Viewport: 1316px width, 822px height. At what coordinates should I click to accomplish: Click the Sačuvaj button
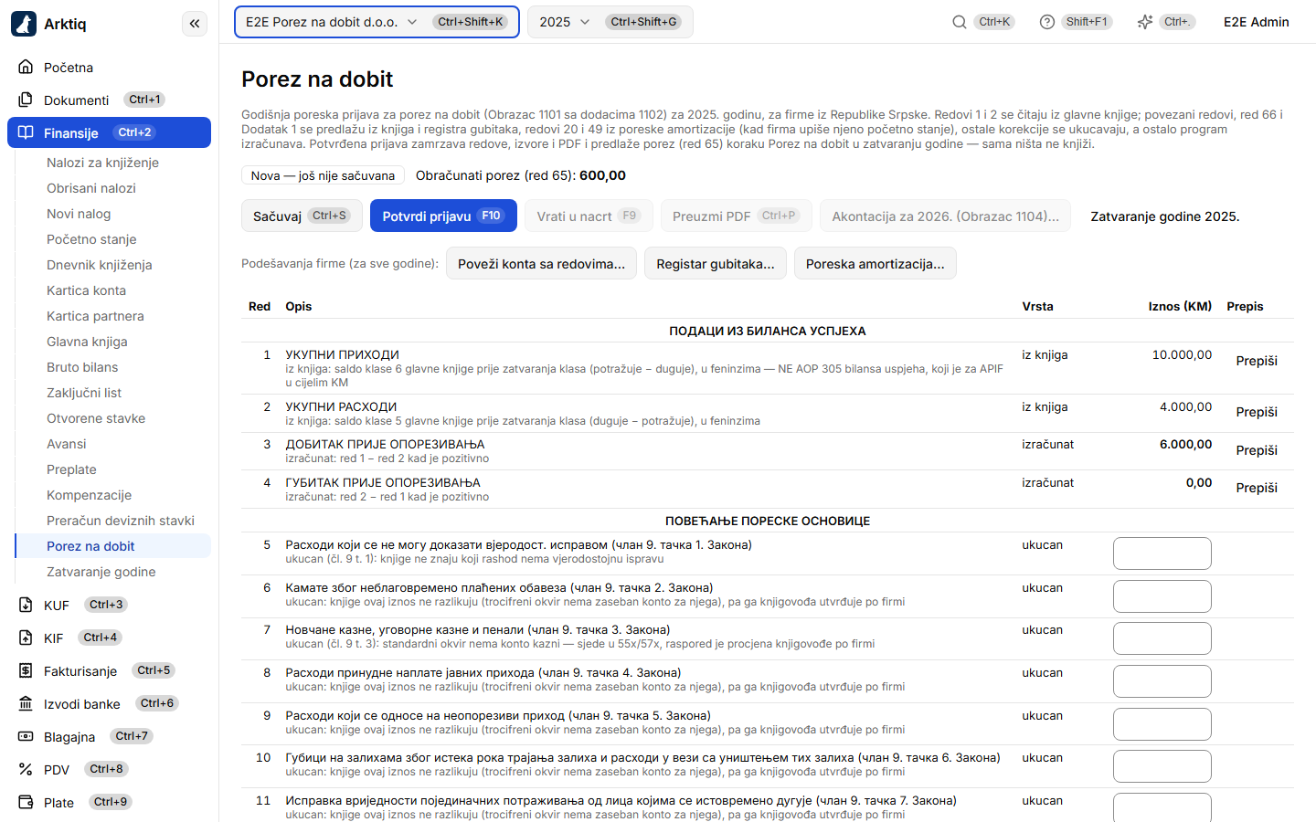(x=302, y=216)
